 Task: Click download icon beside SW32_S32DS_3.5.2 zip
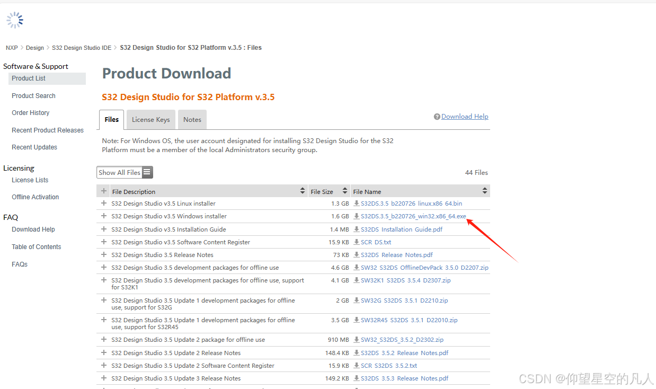pyautogui.click(x=357, y=340)
